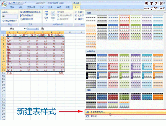Click 通过数据透视表汇总 pivot table summary
The height and width of the screenshot is (126, 166).
[30, 12]
